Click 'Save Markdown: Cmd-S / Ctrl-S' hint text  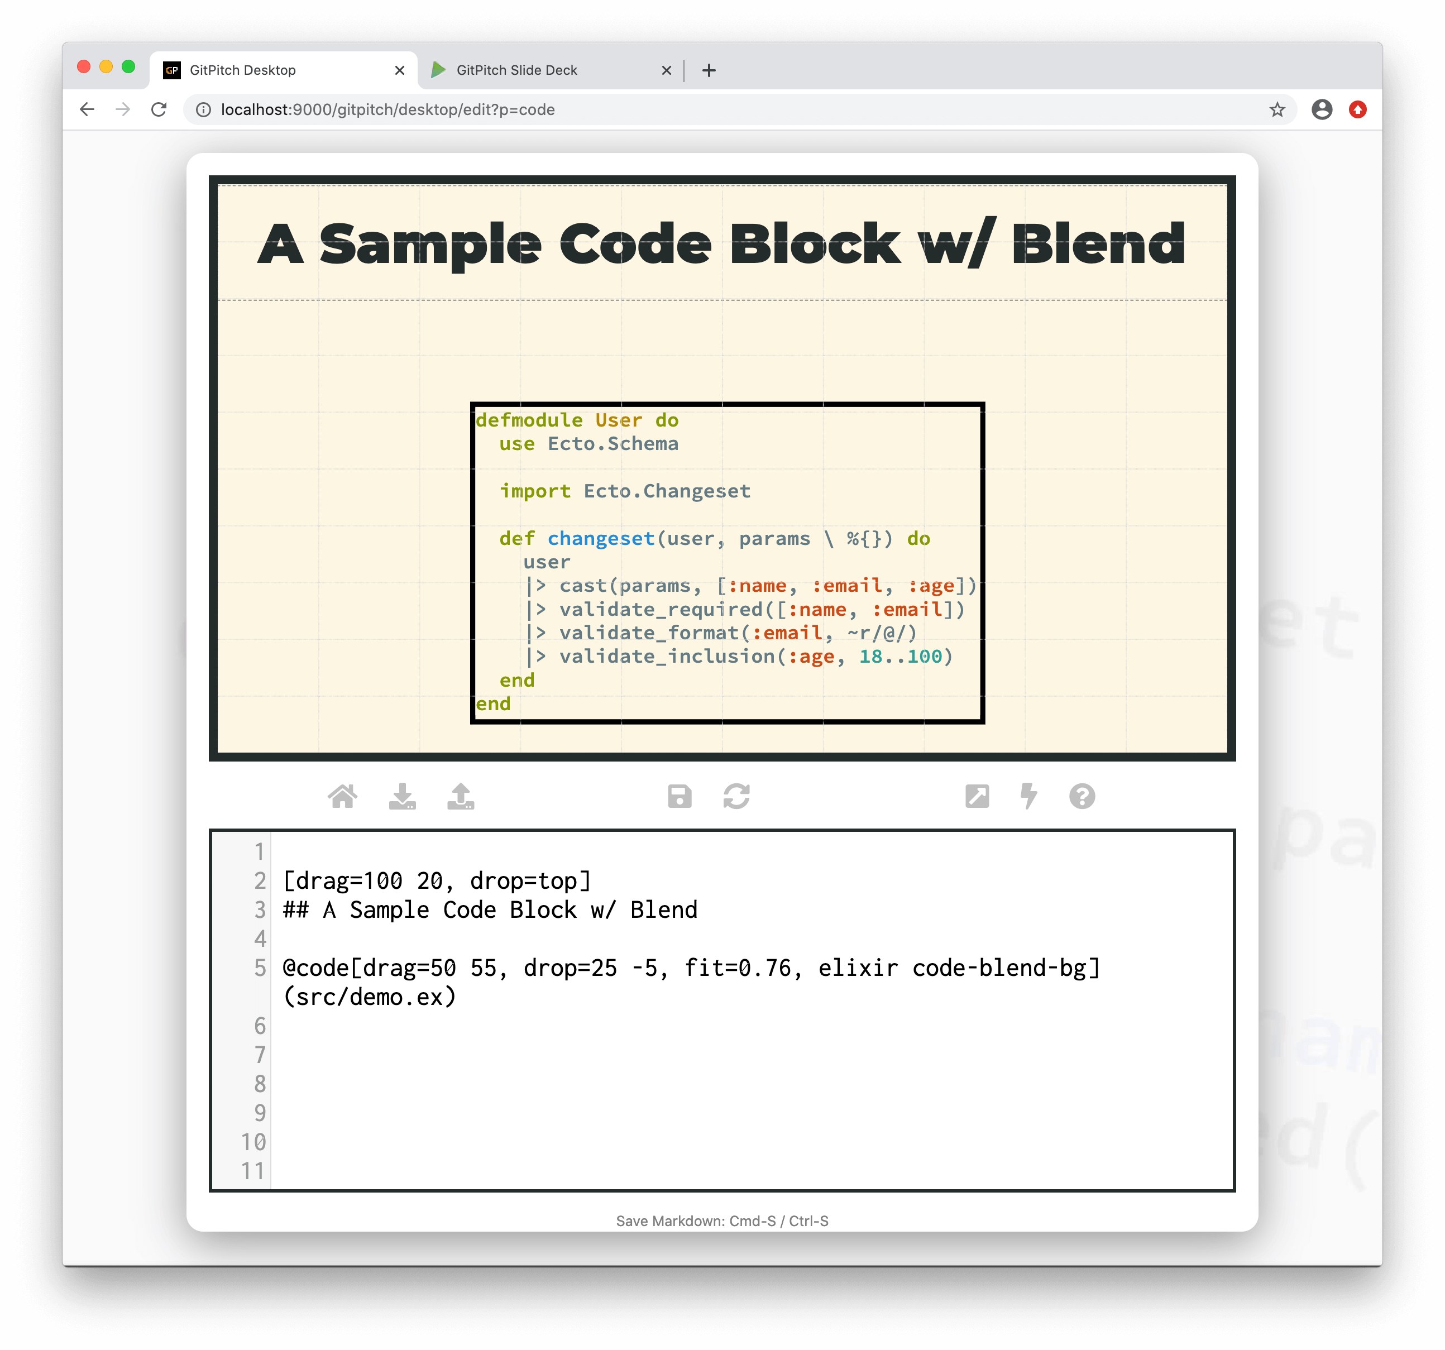[x=722, y=1222]
